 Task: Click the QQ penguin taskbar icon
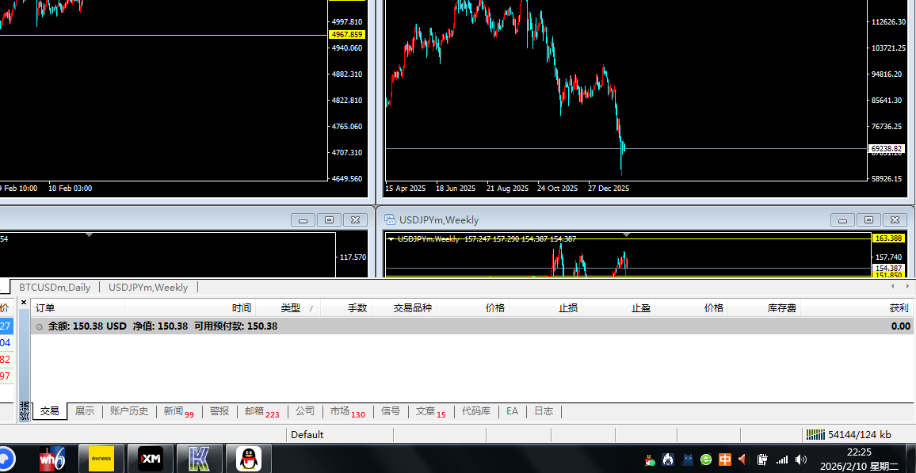click(249, 459)
